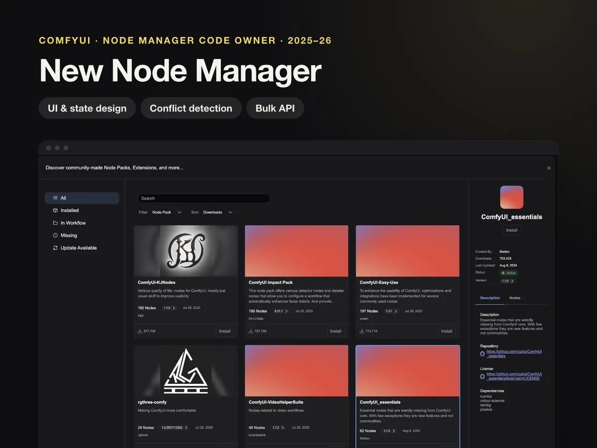Open ComfyUI-Easy-Use gradient thumbnail
The height and width of the screenshot is (448, 597).
click(x=407, y=251)
